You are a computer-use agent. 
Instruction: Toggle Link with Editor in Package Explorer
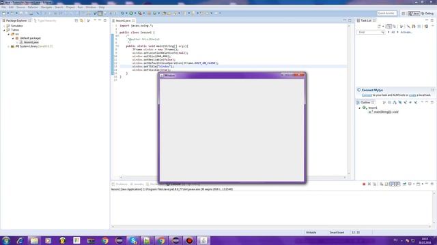(x=81, y=20)
